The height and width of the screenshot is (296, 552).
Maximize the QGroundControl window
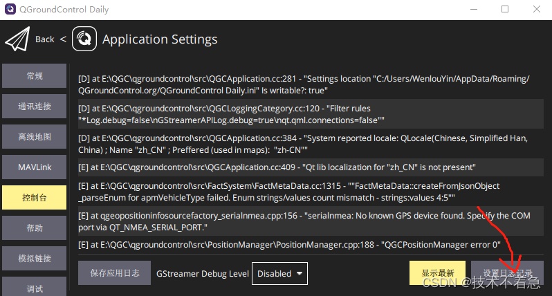click(505, 10)
